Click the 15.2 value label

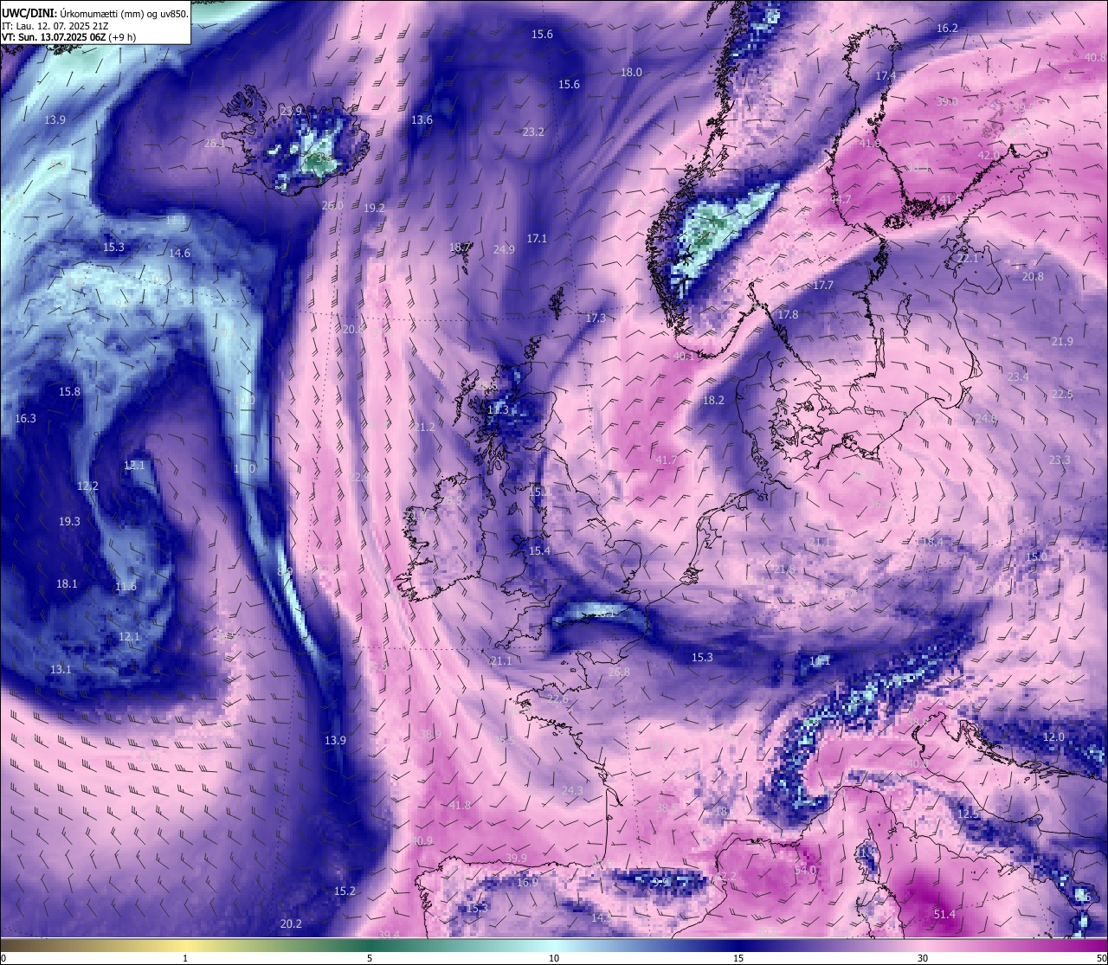point(345,891)
